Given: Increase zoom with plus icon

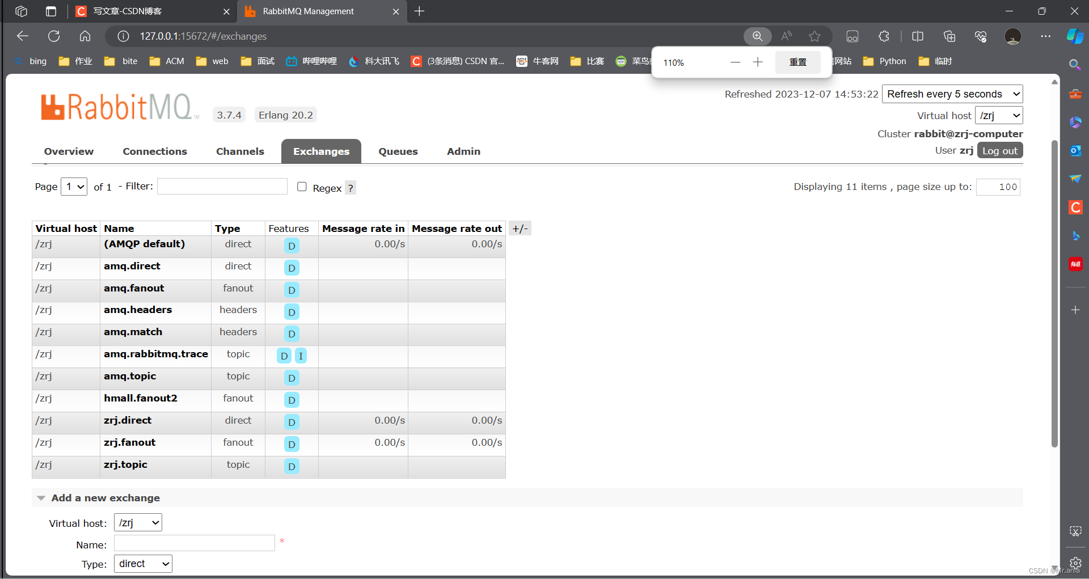Looking at the screenshot, I should point(758,62).
